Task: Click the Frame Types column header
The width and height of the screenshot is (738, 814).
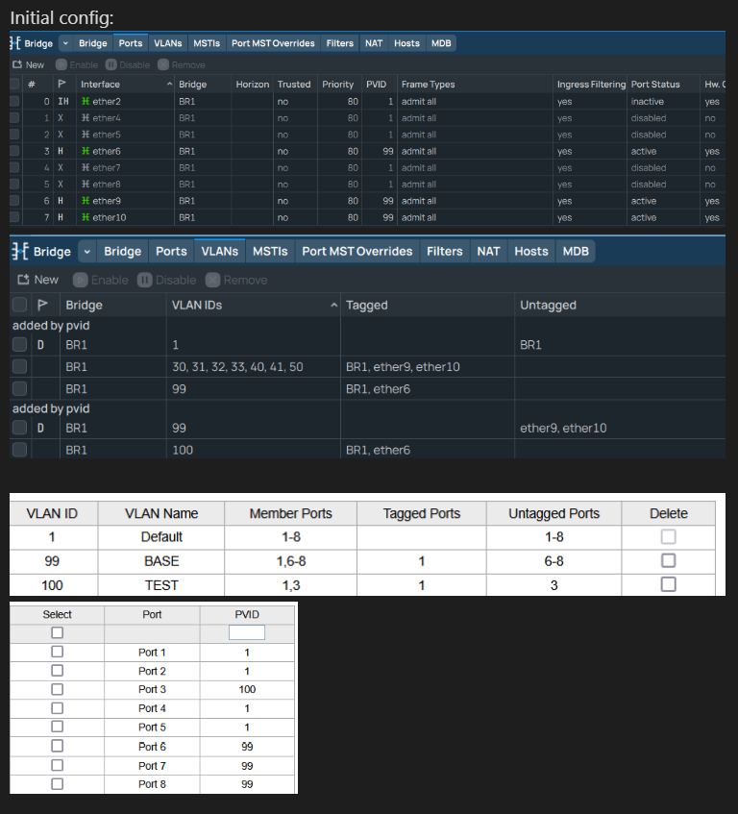Action: pos(475,85)
